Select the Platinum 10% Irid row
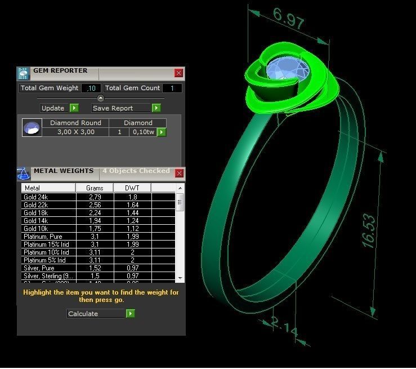 pos(98,252)
